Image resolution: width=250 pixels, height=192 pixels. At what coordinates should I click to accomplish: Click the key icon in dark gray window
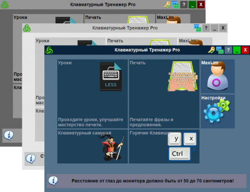pyautogui.click(x=167, y=5)
